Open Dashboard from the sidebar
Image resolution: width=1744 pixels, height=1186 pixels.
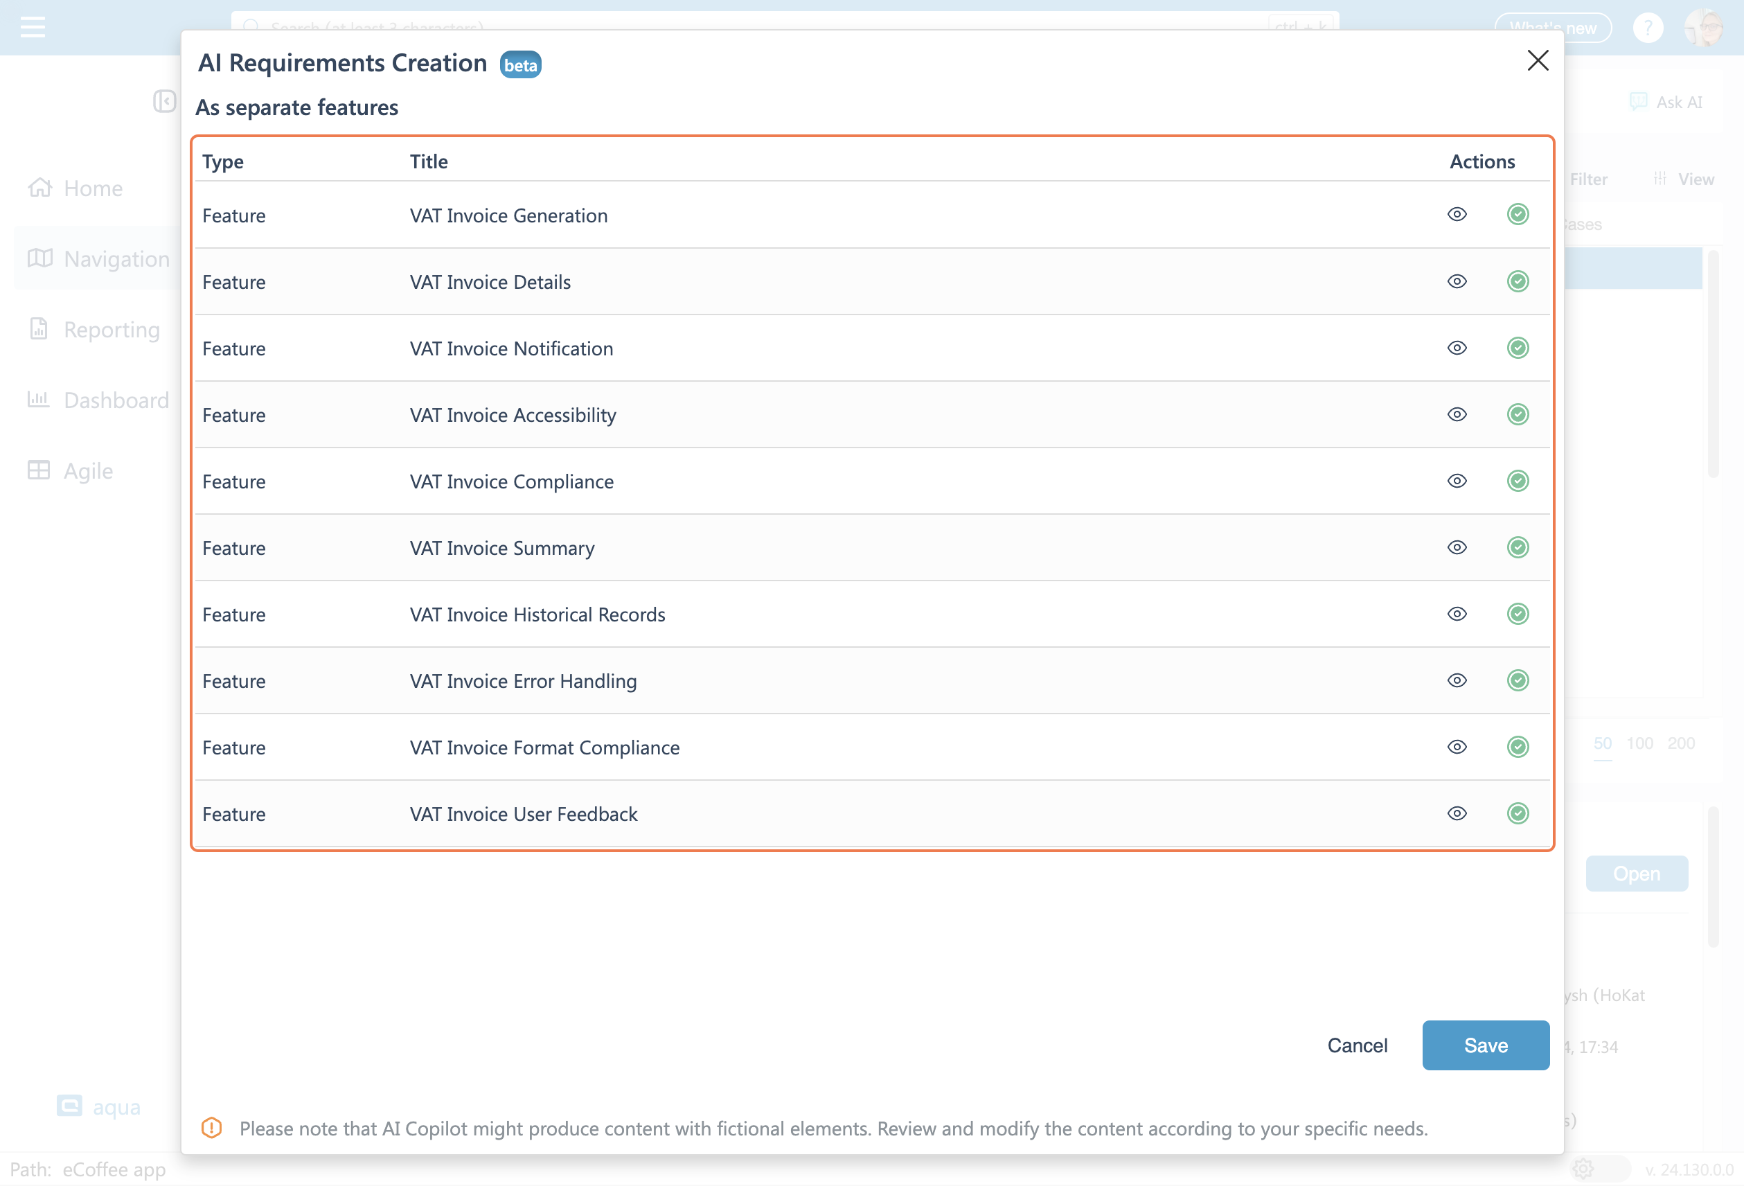[116, 400]
